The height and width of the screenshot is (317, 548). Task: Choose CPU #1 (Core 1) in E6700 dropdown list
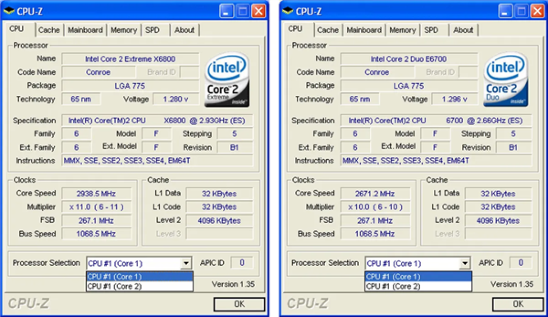(418, 276)
